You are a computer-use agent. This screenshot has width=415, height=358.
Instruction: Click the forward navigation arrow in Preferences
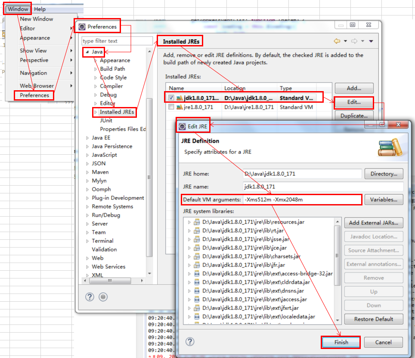tap(354, 41)
